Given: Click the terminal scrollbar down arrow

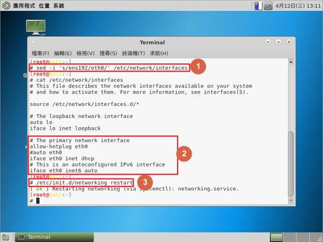Looking at the screenshot, I should tap(291, 201).
